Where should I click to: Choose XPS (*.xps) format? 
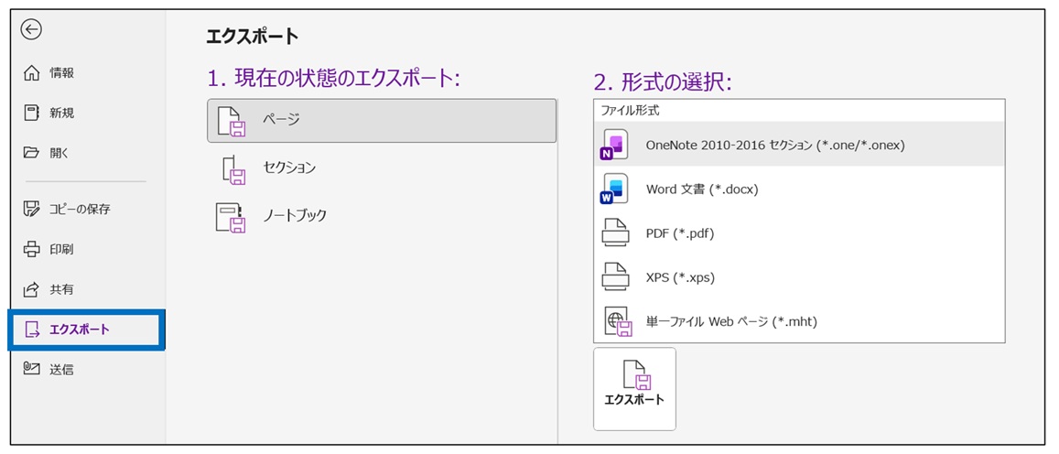pyautogui.click(x=799, y=277)
